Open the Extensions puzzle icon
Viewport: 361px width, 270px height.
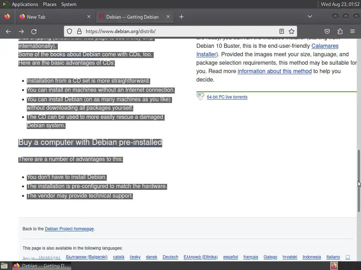coord(340,31)
